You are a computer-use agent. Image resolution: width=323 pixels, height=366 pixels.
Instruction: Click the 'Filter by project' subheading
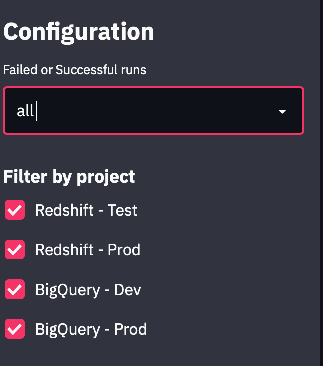(69, 176)
